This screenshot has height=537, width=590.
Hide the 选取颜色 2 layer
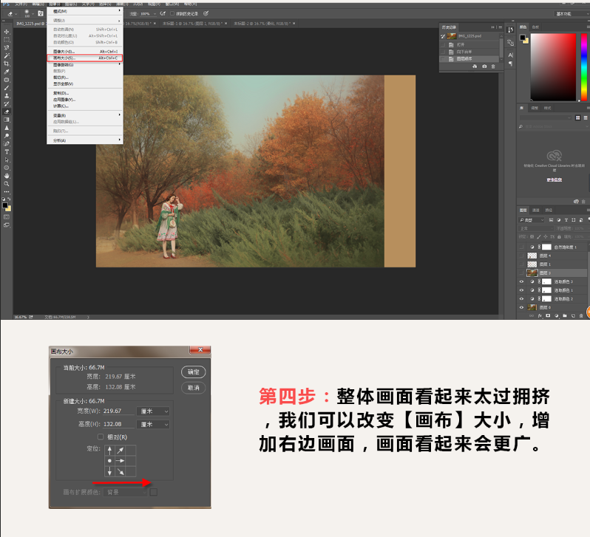click(521, 298)
